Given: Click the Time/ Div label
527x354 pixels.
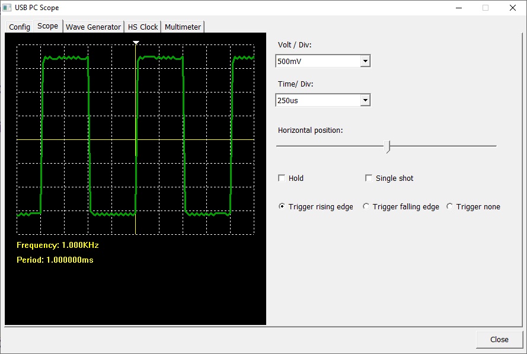Looking at the screenshot, I should (295, 84).
